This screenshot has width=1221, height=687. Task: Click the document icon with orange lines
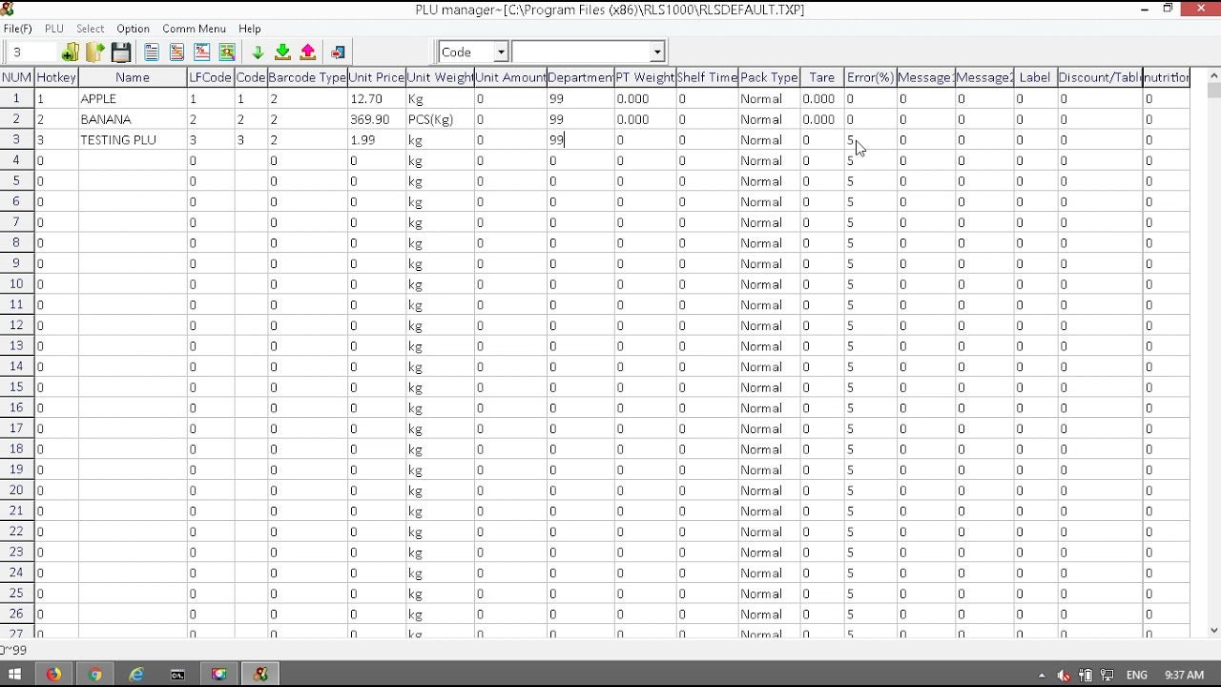click(176, 52)
